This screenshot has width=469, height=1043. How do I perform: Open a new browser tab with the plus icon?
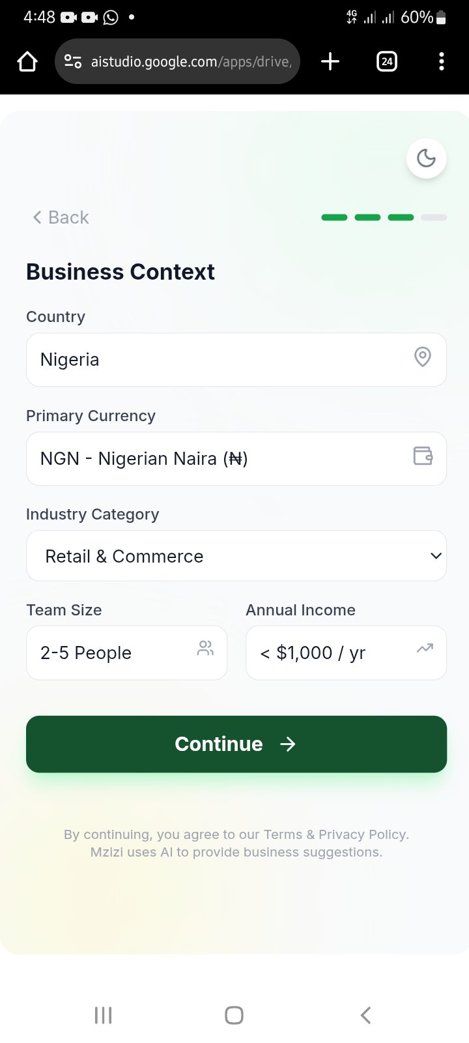coord(330,61)
